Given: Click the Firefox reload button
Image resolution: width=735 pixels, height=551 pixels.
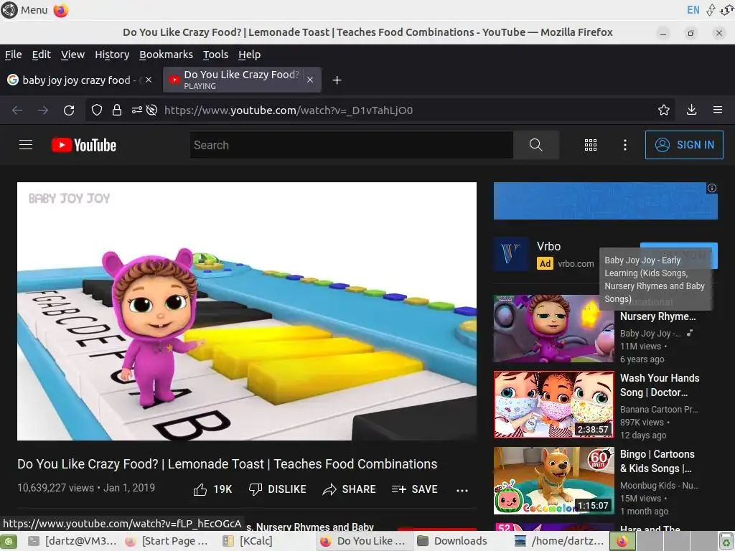Looking at the screenshot, I should coord(69,110).
